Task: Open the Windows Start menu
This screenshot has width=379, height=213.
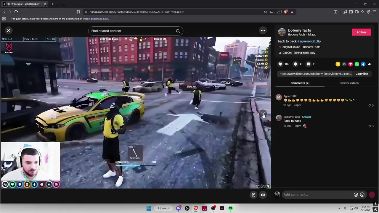Action: click(x=149, y=208)
